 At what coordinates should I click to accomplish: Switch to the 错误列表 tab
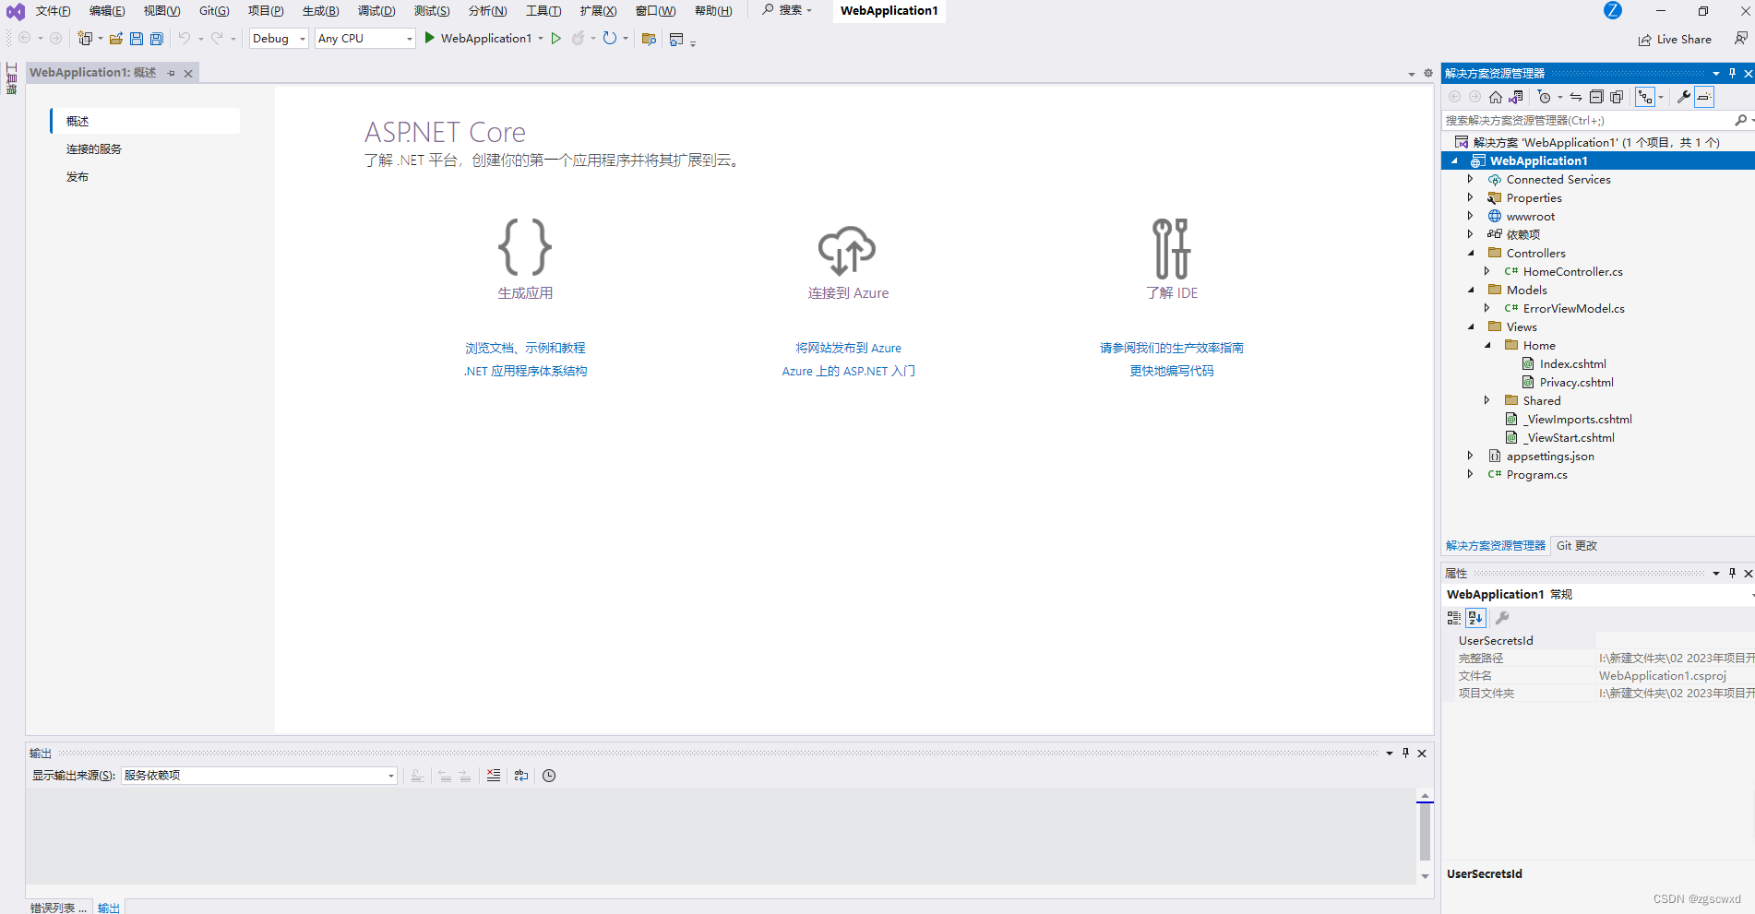coord(58,908)
